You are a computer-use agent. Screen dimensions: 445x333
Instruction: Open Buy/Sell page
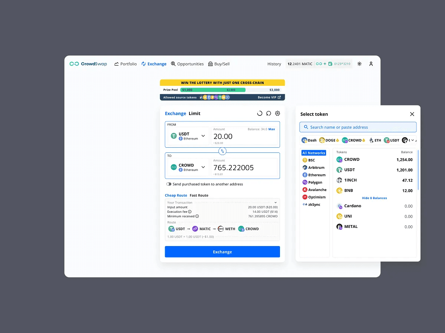point(219,64)
